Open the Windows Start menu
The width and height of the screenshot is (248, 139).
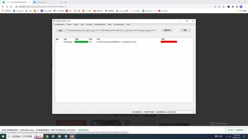pos(3,136)
